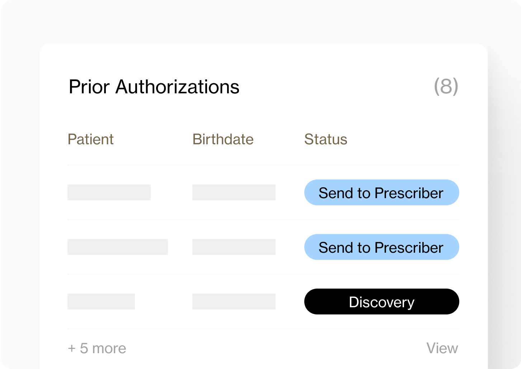Select the third patient name placeholder
This screenshot has width=521, height=369.
coord(101,302)
